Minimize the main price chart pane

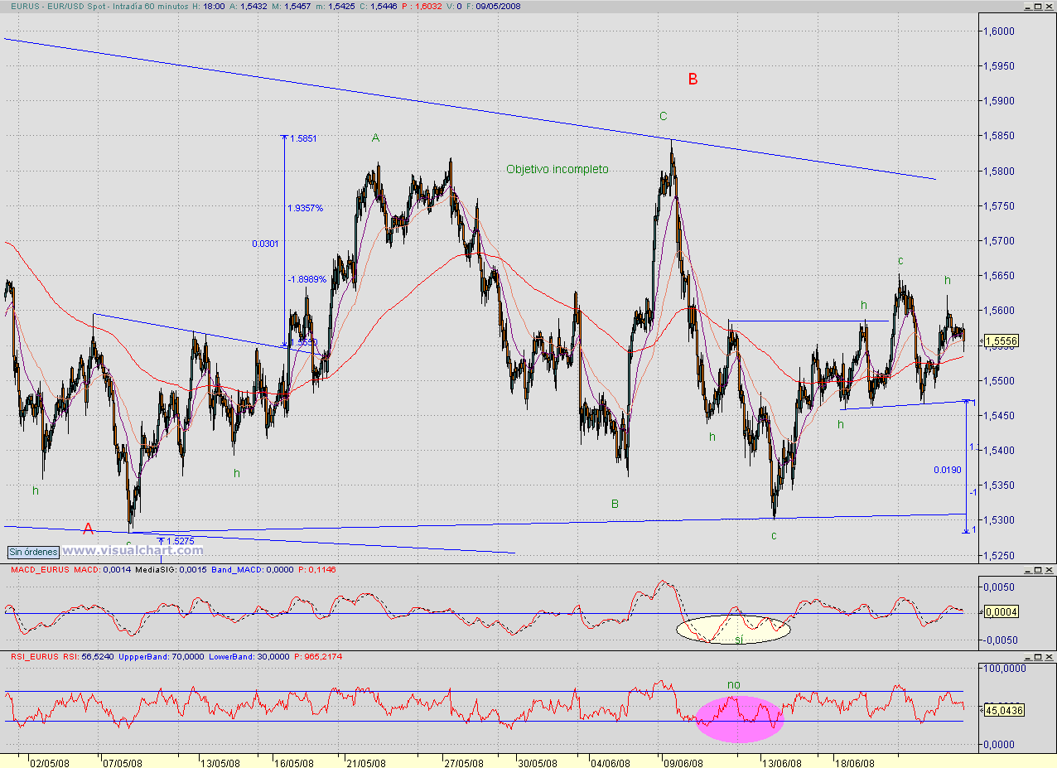[x=1028, y=5]
